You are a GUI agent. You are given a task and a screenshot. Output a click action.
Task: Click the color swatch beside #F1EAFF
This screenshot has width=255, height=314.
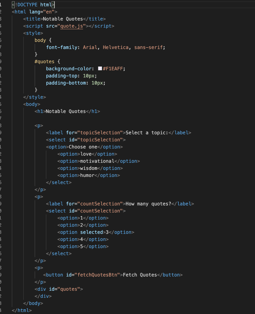coord(100,68)
